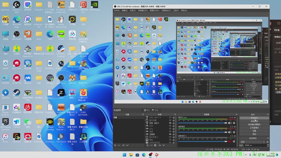Click the add source plus icon
The image size is (281, 158).
[x=147, y=145]
